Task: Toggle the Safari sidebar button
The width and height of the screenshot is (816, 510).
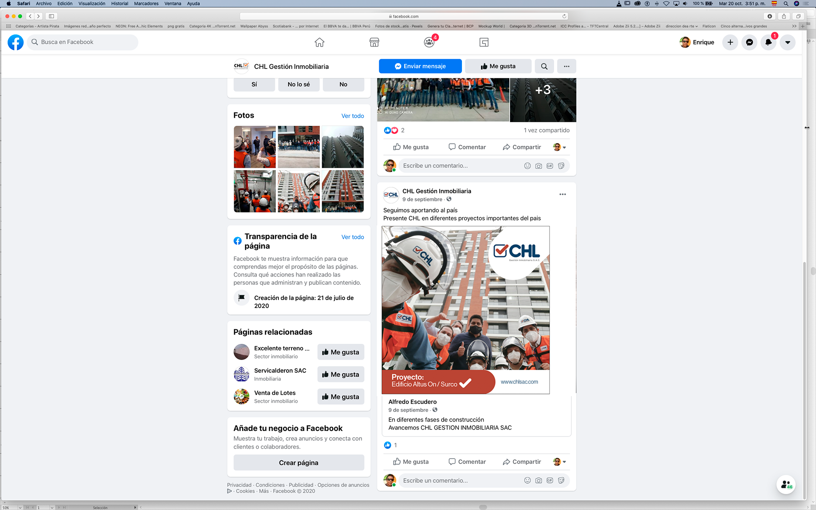Action: coord(51,16)
